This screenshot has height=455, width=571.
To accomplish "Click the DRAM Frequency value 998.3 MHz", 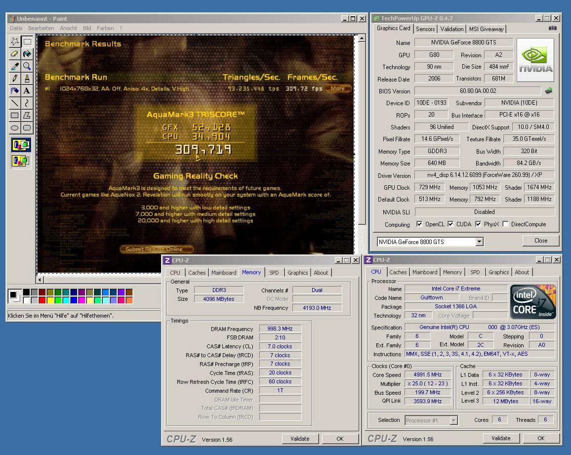I will click(x=280, y=329).
